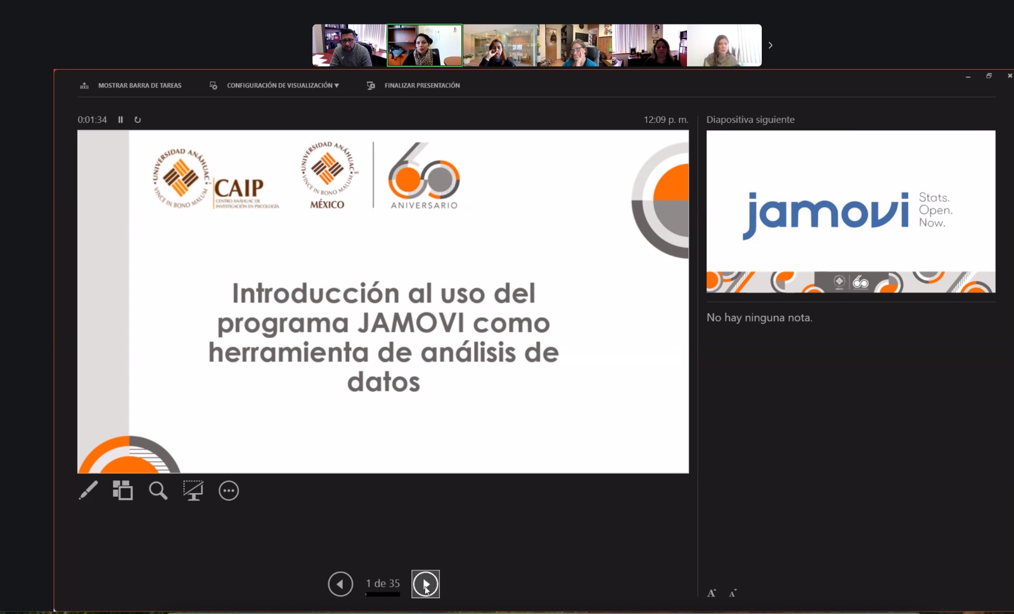The width and height of the screenshot is (1014, 614).
Task: Select the first participant video with bearded man
Action: pos(349,46)
